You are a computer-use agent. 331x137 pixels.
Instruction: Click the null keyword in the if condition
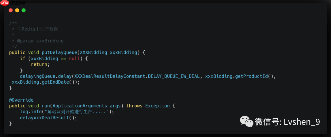74,59
